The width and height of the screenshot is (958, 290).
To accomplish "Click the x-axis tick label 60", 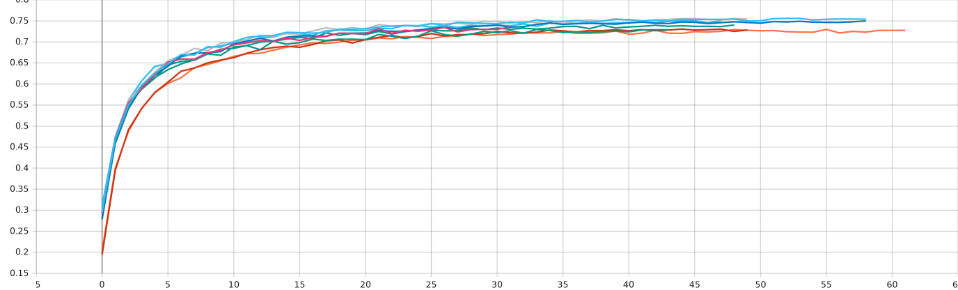I will point(891,284).
